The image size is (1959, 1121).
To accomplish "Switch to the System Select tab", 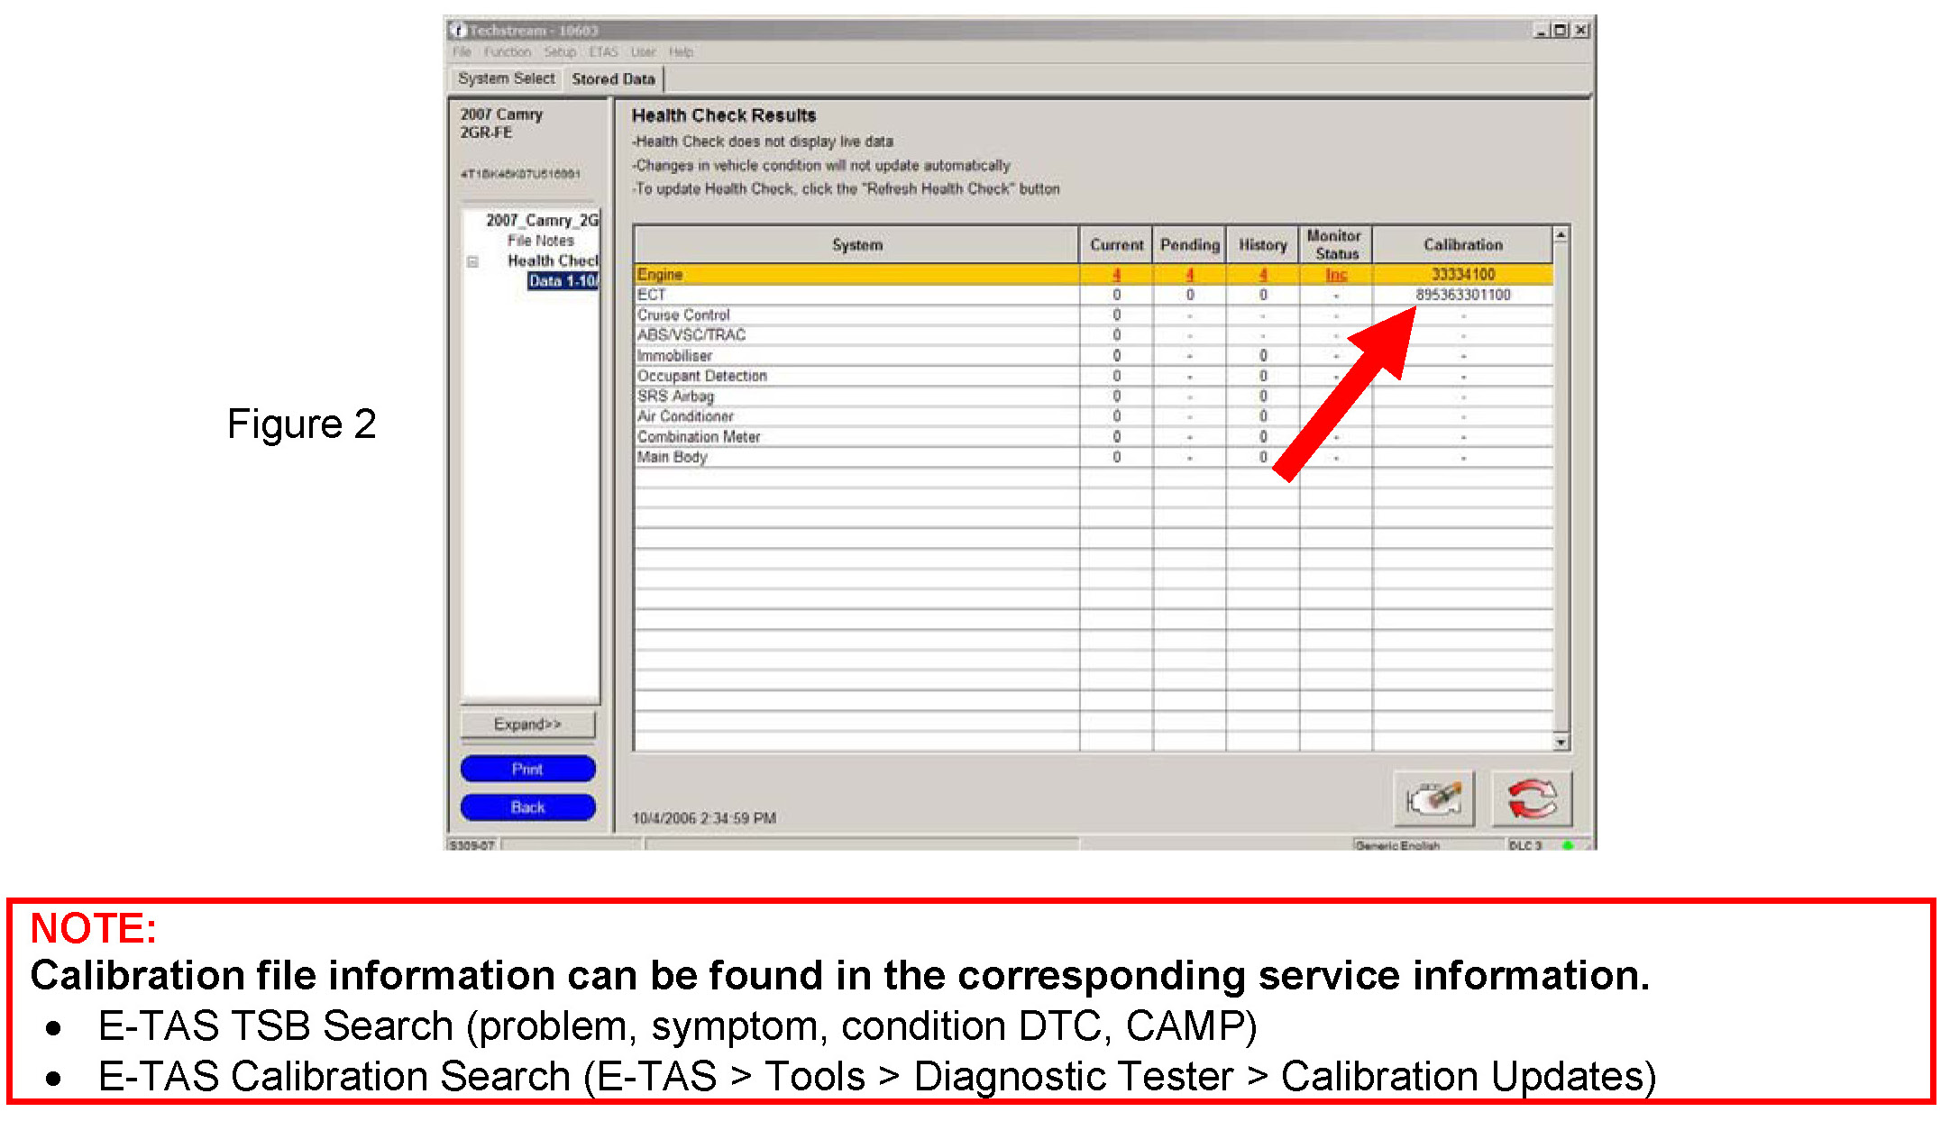I will [506, 79].
